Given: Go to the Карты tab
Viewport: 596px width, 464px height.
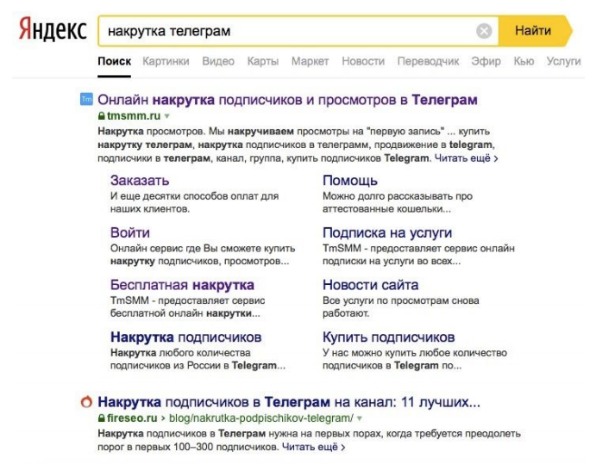Looking at the screenshot, I should click(x=263, y=61).
